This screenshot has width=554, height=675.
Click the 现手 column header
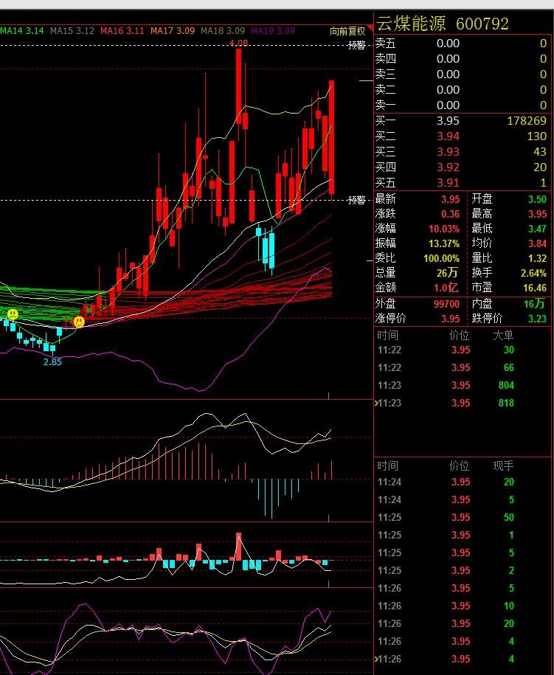pos(503,465)
